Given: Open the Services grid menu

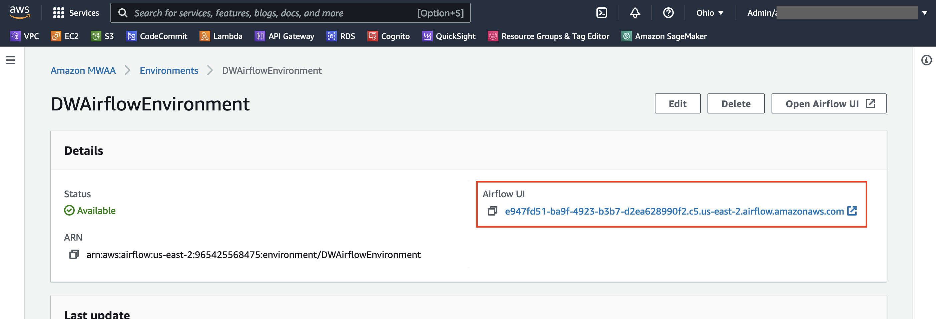Looking at the screenshot, I should click(x=58, y=13).
